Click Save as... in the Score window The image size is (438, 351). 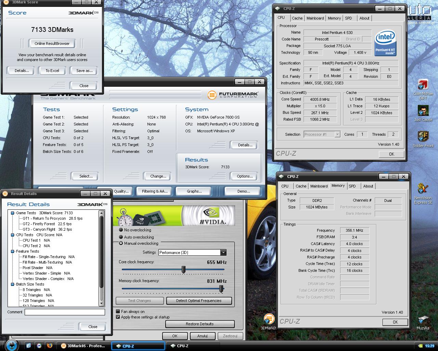coord(85,71)
